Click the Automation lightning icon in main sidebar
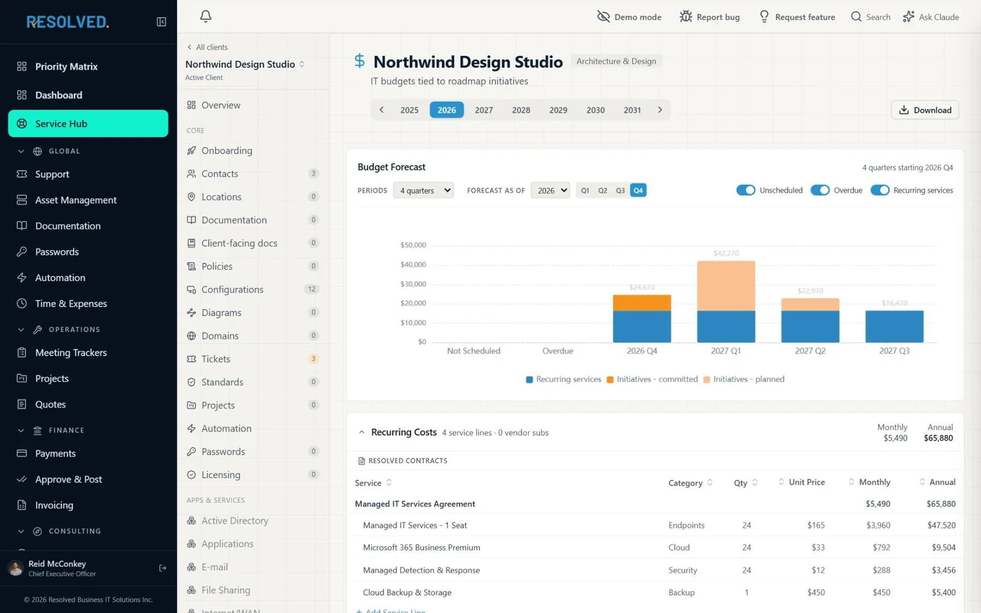Image resolution: width=981 pixels, height=613 pixels. pos(22,278)
